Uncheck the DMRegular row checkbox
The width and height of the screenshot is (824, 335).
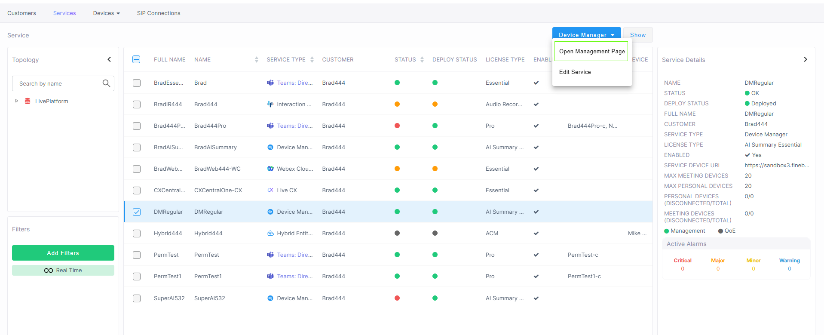coord(137,212)
